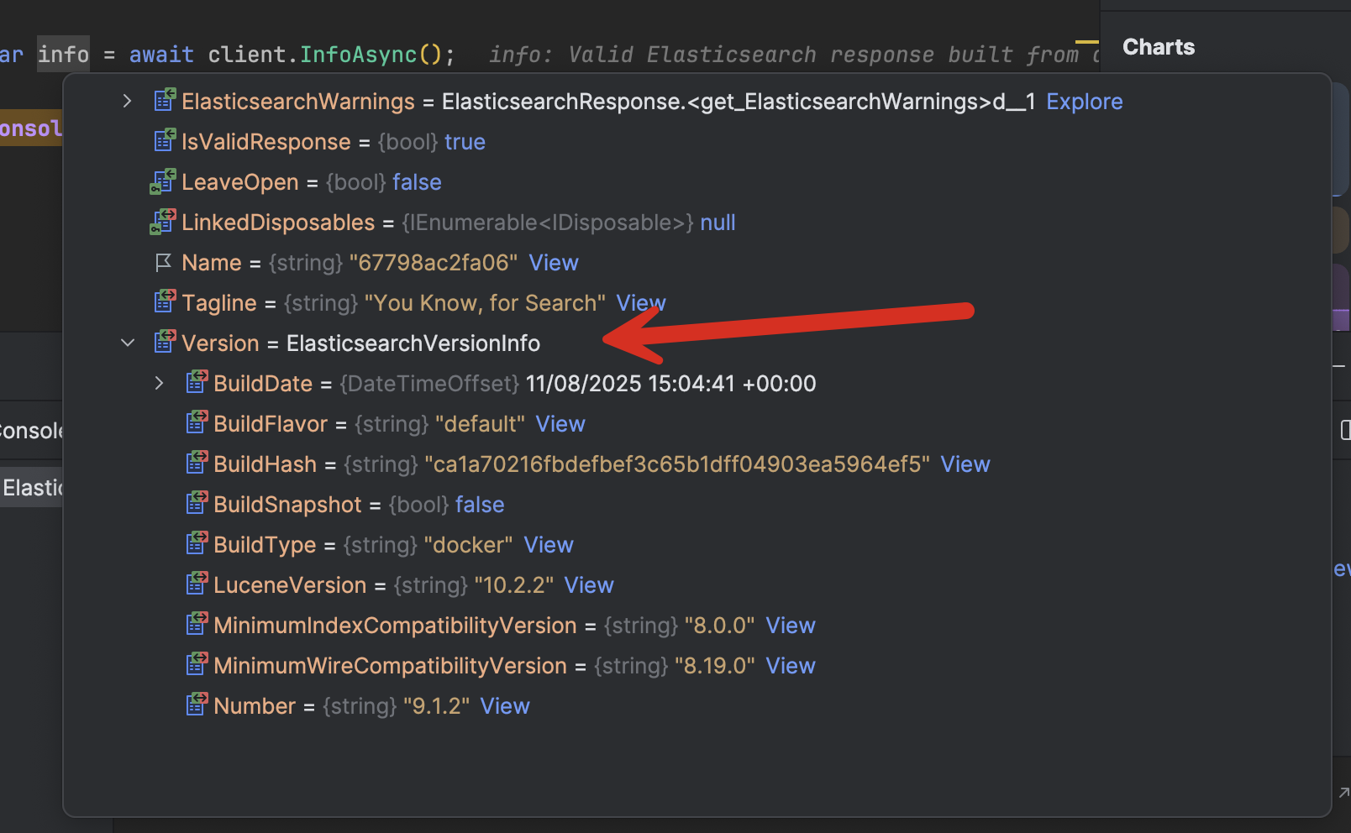Viewport: 1351px width, 833px height.
Task: Select the info variable in the code line
Action: pos(62,53)
